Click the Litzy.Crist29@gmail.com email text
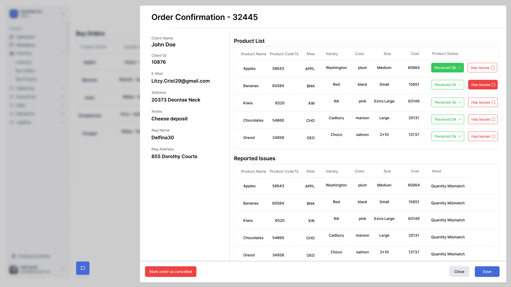 [180, 81]
